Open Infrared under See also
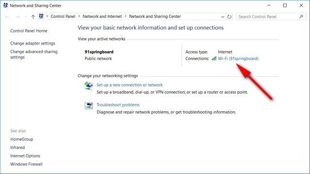This screenshot has width=310, height=174. (x=17, y=147)
